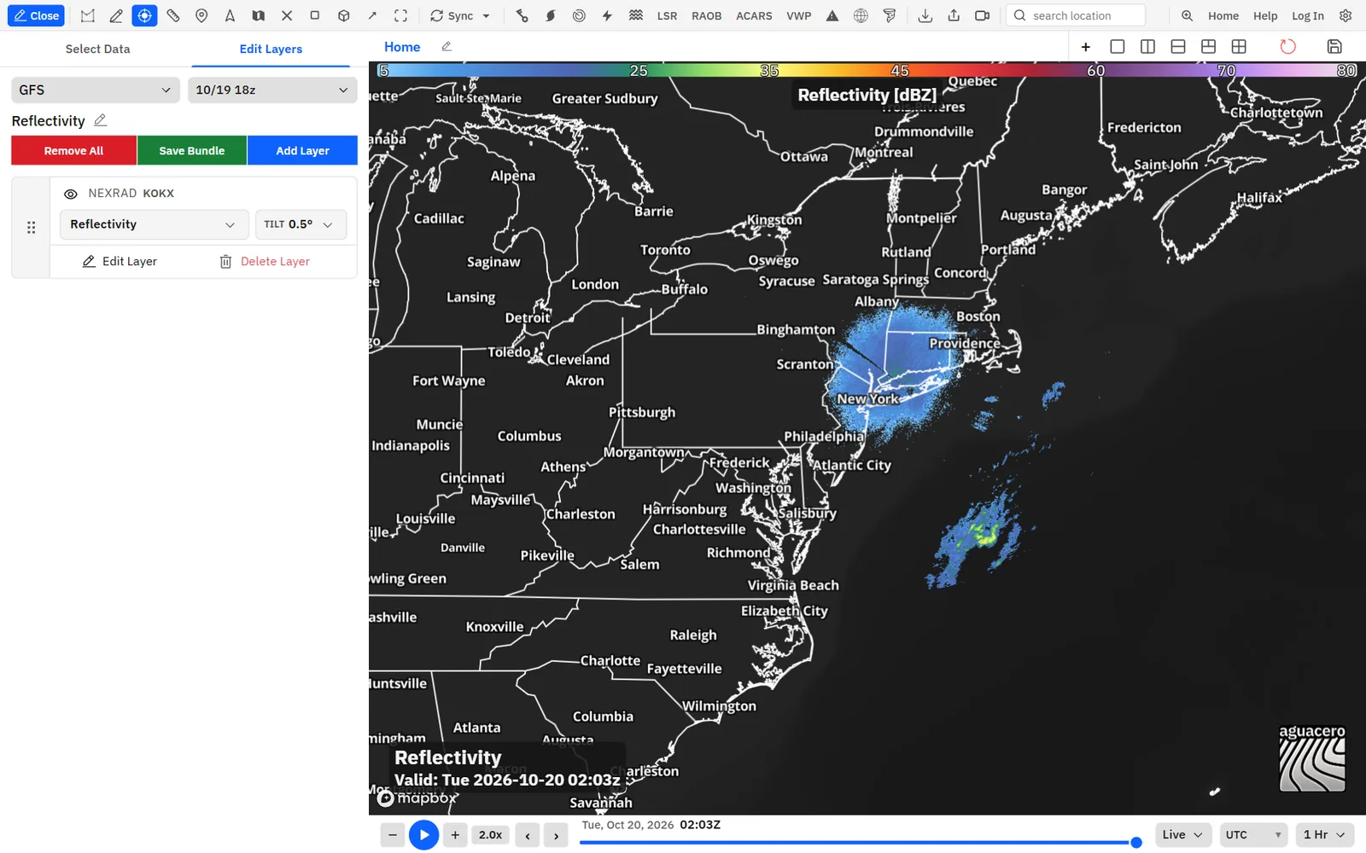1366x853 pixels.
Task: Open the 10/19 18z run dropdown
Action: [272, 90]
